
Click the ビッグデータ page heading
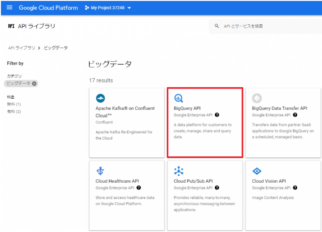tap(110, 64)
